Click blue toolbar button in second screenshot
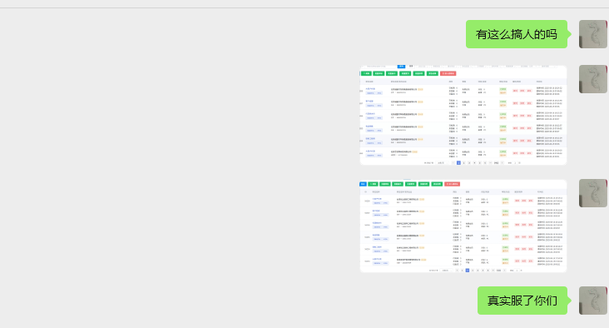This screenshot has height=328, width=609. (363, 184)
